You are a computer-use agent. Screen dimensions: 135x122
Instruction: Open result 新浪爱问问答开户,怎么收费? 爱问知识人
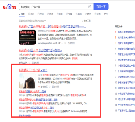[40, 50]
